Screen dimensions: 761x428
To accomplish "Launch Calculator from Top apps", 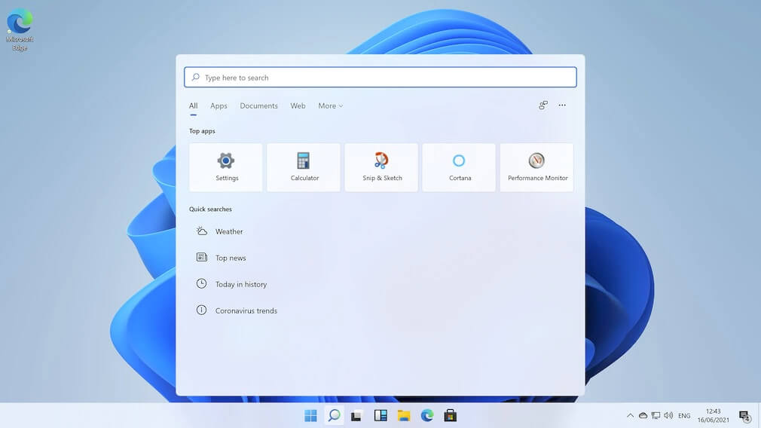I will [x=304, y=167].
